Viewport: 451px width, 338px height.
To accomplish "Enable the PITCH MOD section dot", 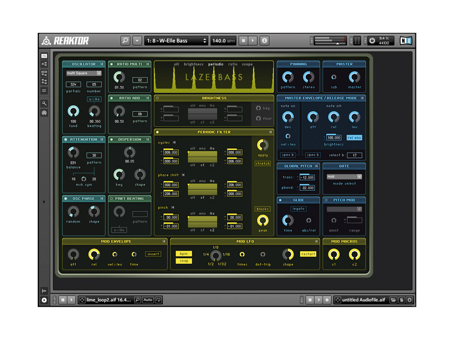I will 326,200.
